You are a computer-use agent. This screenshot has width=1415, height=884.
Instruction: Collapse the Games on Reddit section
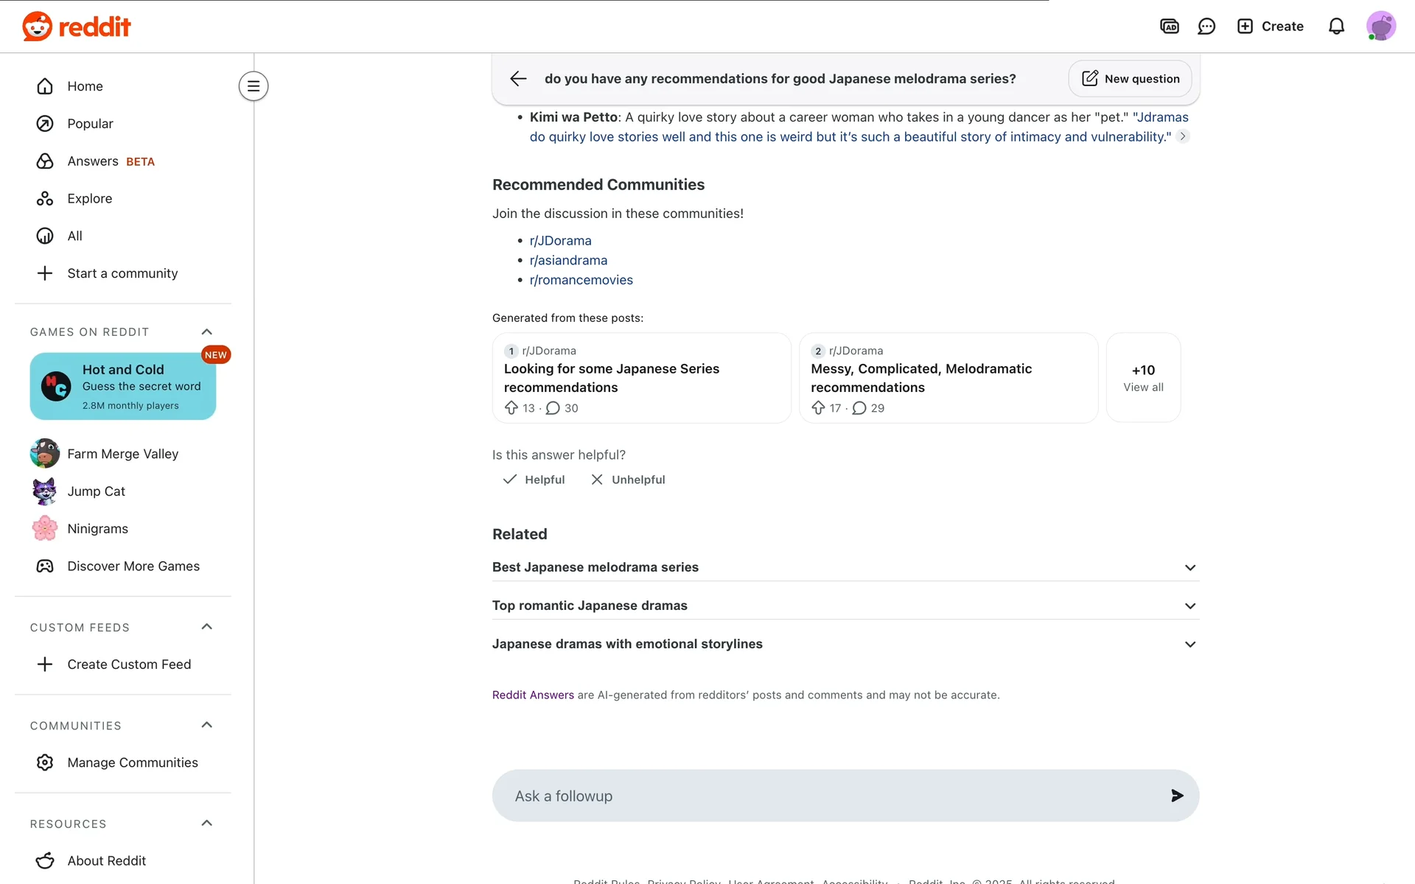click(x=207, y=331)
